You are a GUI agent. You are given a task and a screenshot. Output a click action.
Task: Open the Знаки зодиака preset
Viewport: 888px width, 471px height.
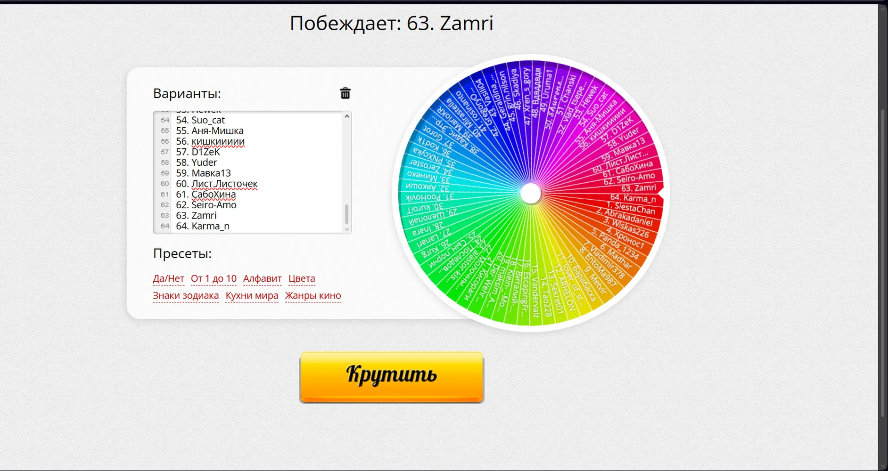point(186,295)
